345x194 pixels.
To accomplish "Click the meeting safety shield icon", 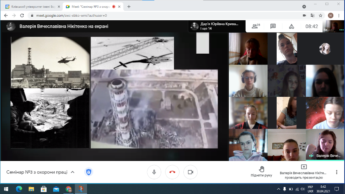I will point(89,172).
